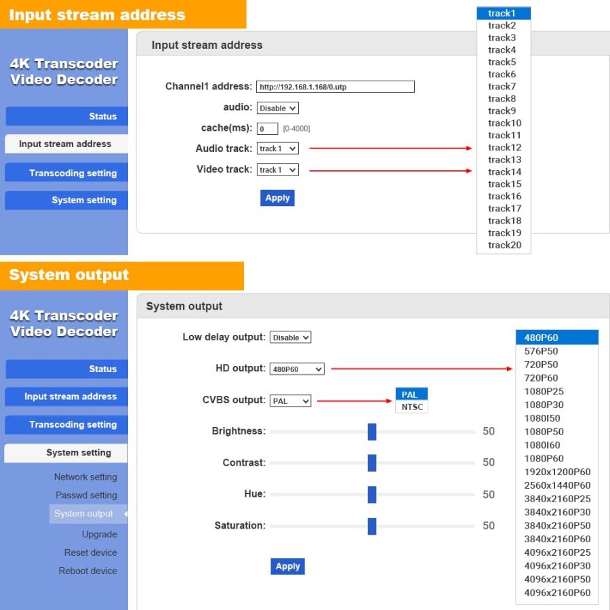Open the CVBS output dropdown
This screenshot has height=610, width=610.
point(290,401)
